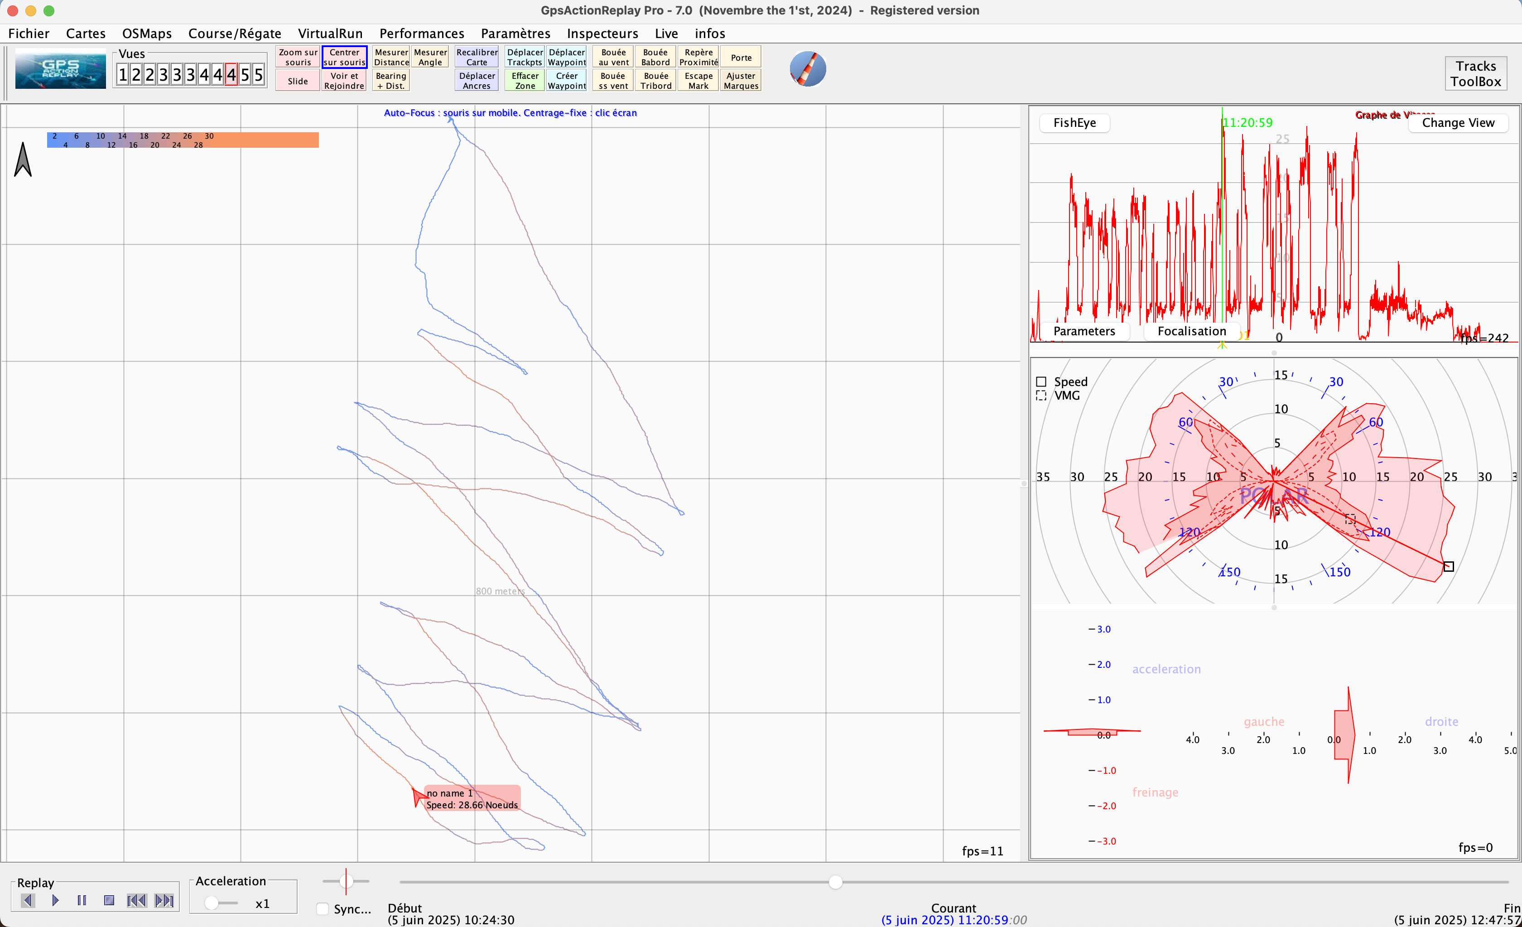Open the infos menu
This screenshot has width=1522, height=927.
tap(710, 34)
